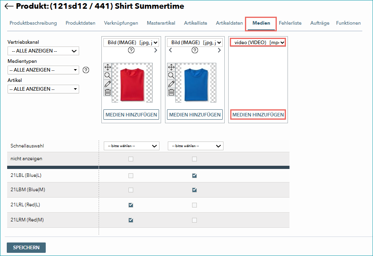The width and height of the screenshot is (373, 256).
Task: Open help icon in the blue shirt media card
Action: 195,50
